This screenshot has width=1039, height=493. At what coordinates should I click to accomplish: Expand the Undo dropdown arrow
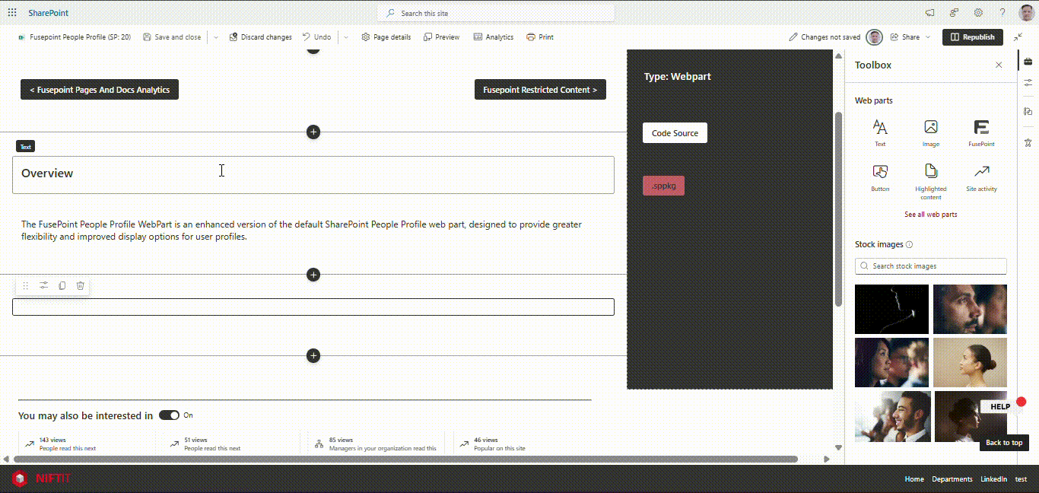pyautogui.click(x=346, y=37)
